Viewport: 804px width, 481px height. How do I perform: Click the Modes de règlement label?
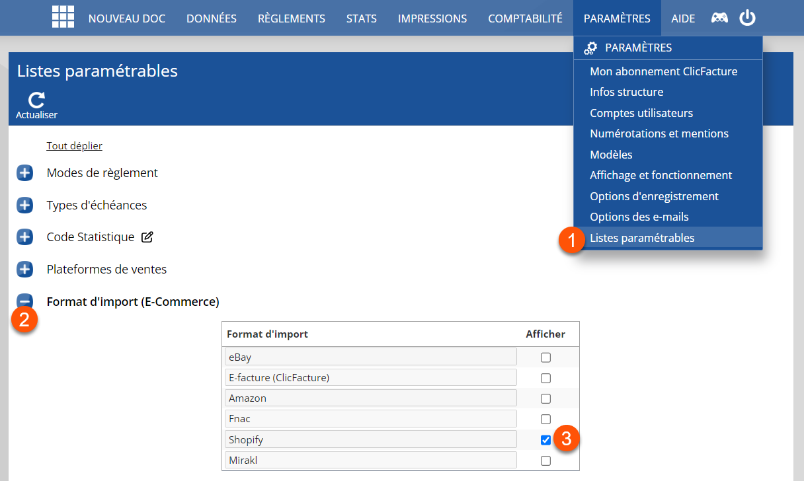click(x=102, y=173)
